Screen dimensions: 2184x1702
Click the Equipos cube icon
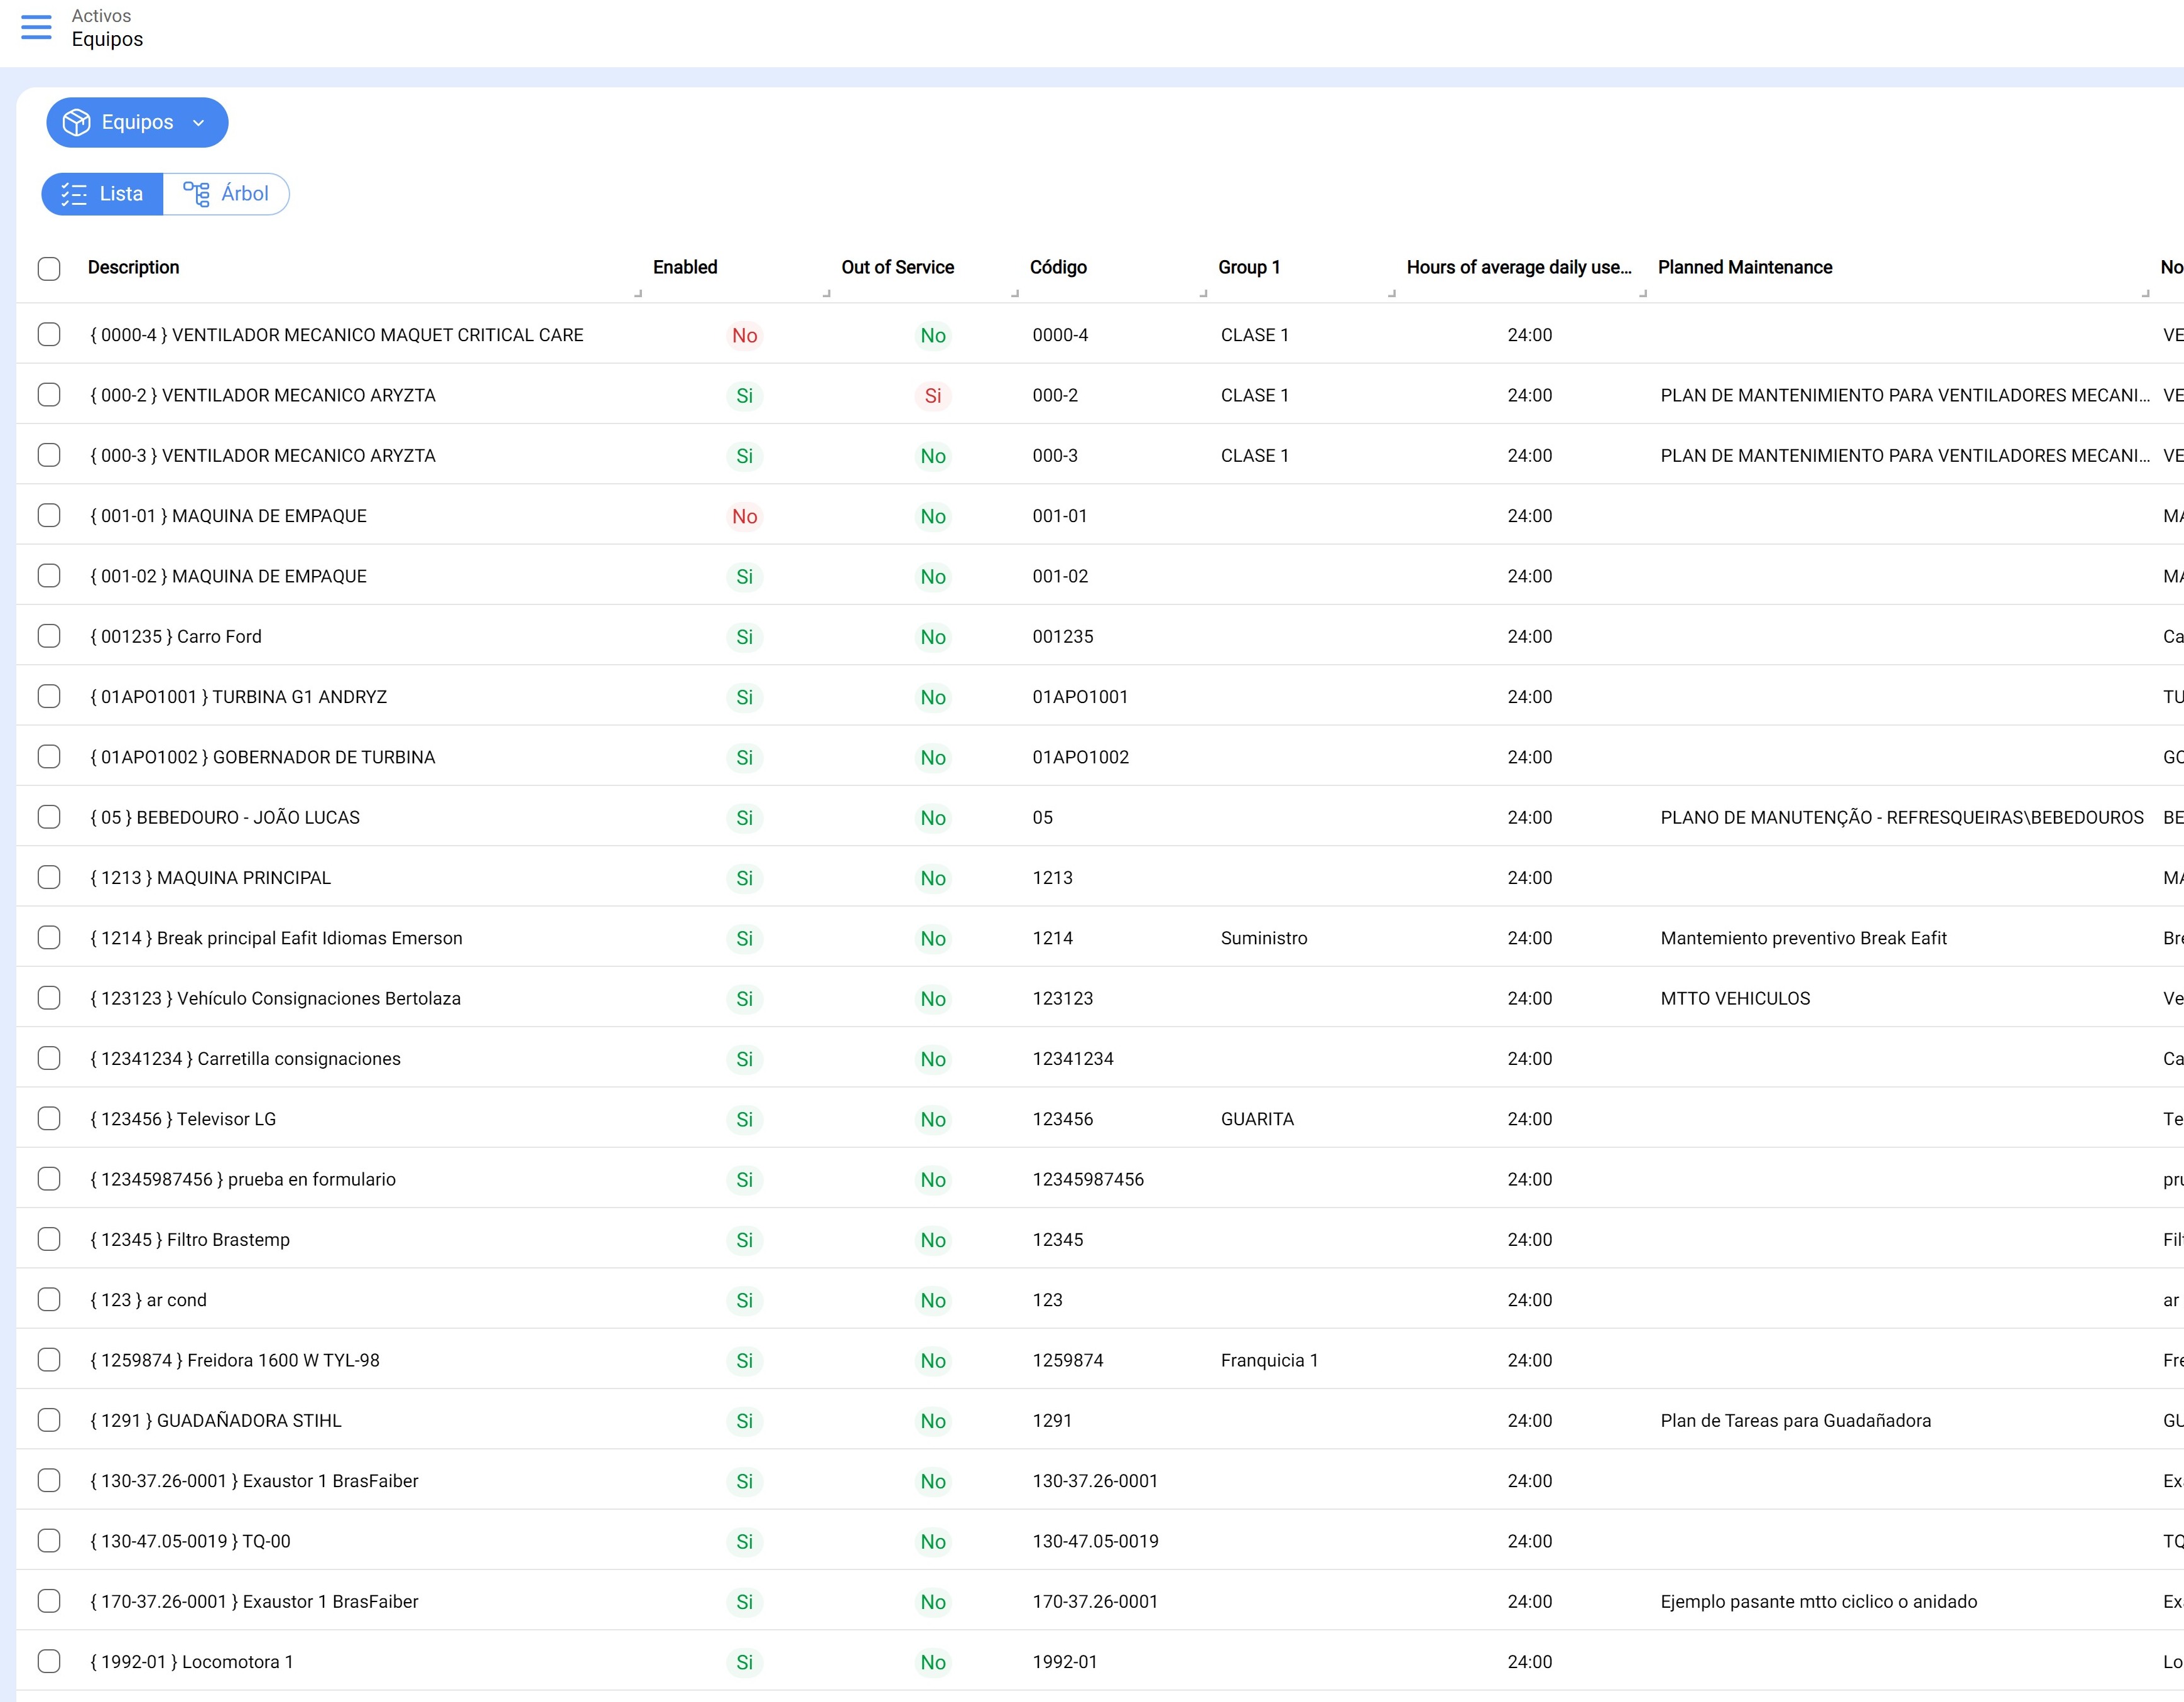pos(76,122)
